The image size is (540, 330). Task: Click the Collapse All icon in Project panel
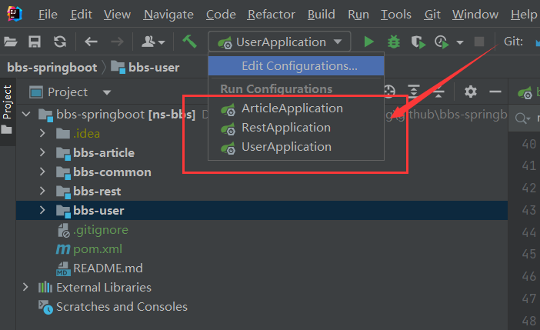438,92
